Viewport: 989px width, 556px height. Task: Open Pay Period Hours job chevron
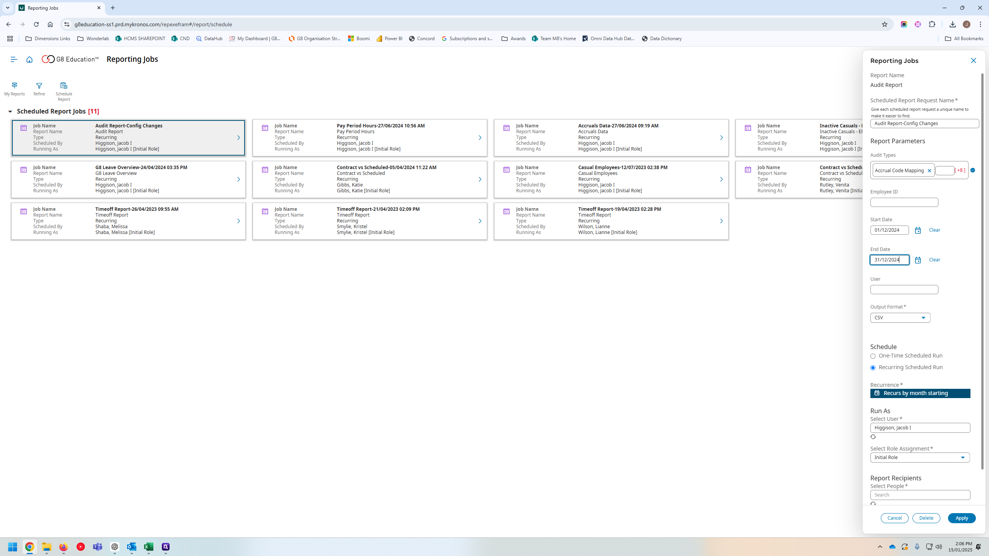[x=480, y=138]
